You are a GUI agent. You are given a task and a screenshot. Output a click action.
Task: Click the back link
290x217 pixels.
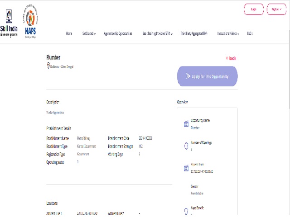[231, 58]
